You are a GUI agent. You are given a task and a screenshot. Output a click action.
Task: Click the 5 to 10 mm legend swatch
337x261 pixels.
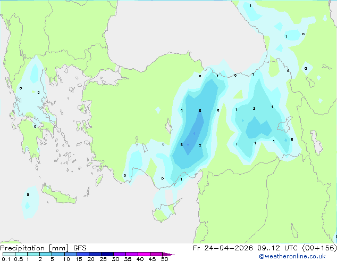[x=58, y=254]
